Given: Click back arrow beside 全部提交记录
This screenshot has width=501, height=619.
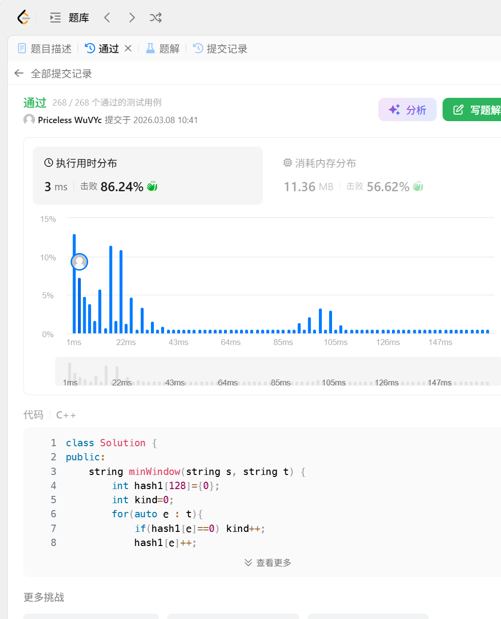Looking at the screenshot, I should click(19, 73).
